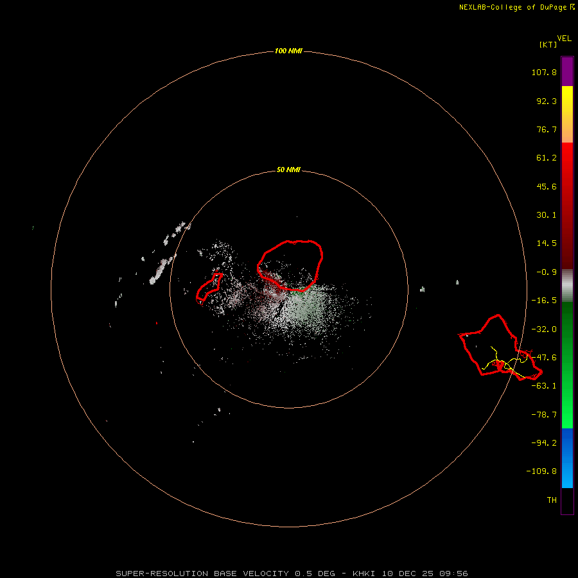Click the -47.6 legend value

[x=544, y=358]
